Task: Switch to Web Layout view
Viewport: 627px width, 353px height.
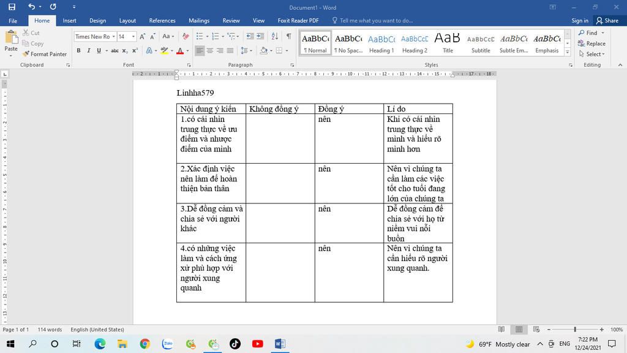Action: pos(536,329)
